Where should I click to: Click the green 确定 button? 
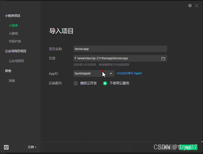(188, 147)
